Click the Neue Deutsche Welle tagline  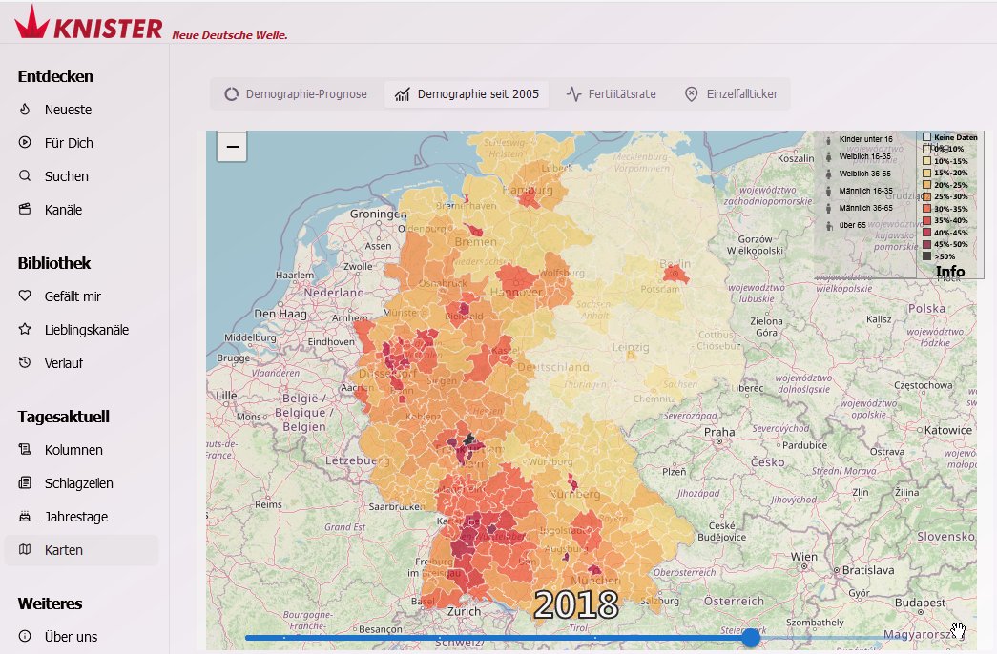click(x=230, y=35)
